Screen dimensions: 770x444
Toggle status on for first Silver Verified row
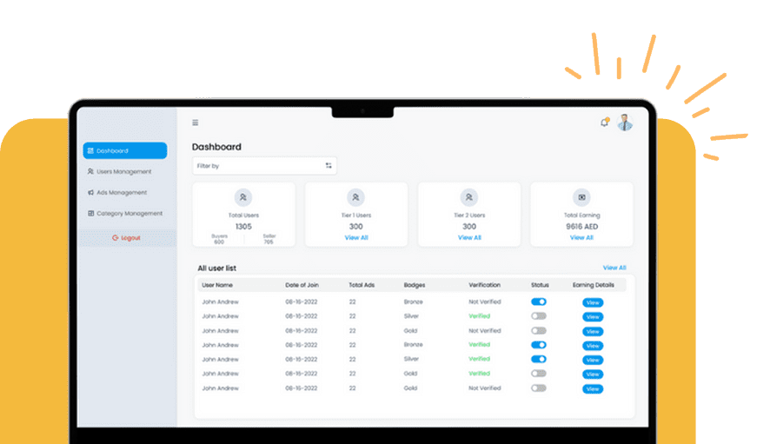(x=539, y=315)
